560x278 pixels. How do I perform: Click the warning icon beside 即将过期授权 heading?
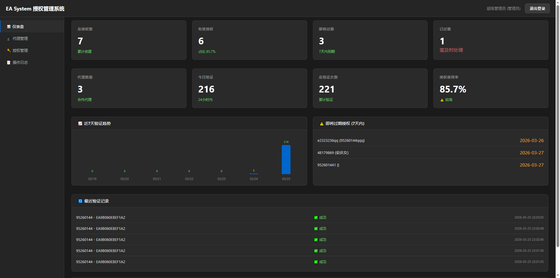point(322,124)
